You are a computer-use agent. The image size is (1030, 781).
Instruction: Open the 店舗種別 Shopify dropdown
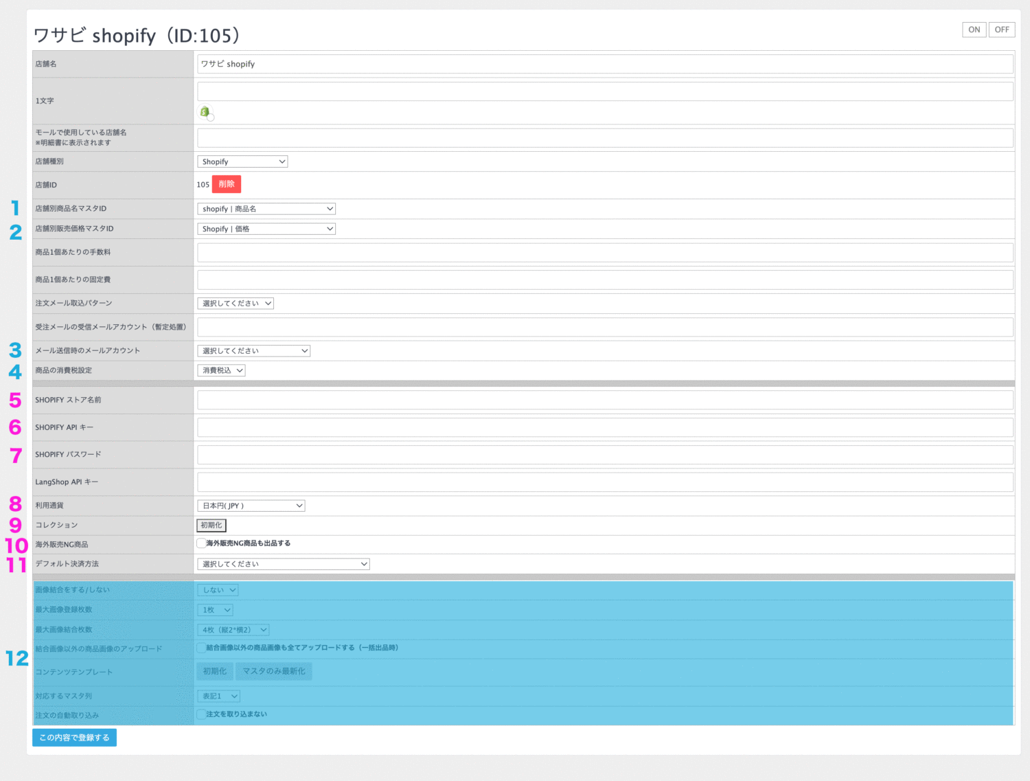(242, 161)
